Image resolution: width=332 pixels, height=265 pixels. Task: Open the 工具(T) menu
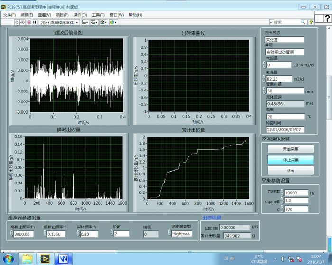pos(98,15)
